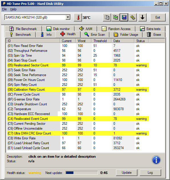Switch to the Random Access tab
Viewport: 170px width, 180px height.
pos(116,29)
